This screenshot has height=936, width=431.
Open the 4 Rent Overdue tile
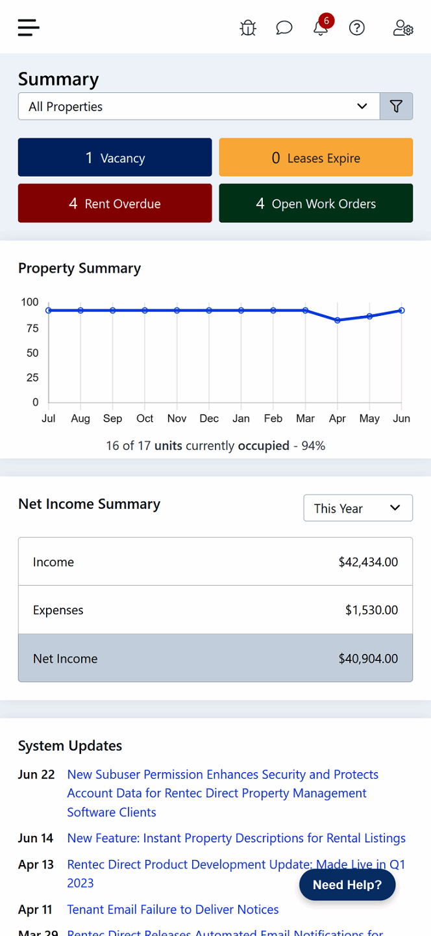coord(115,203)
